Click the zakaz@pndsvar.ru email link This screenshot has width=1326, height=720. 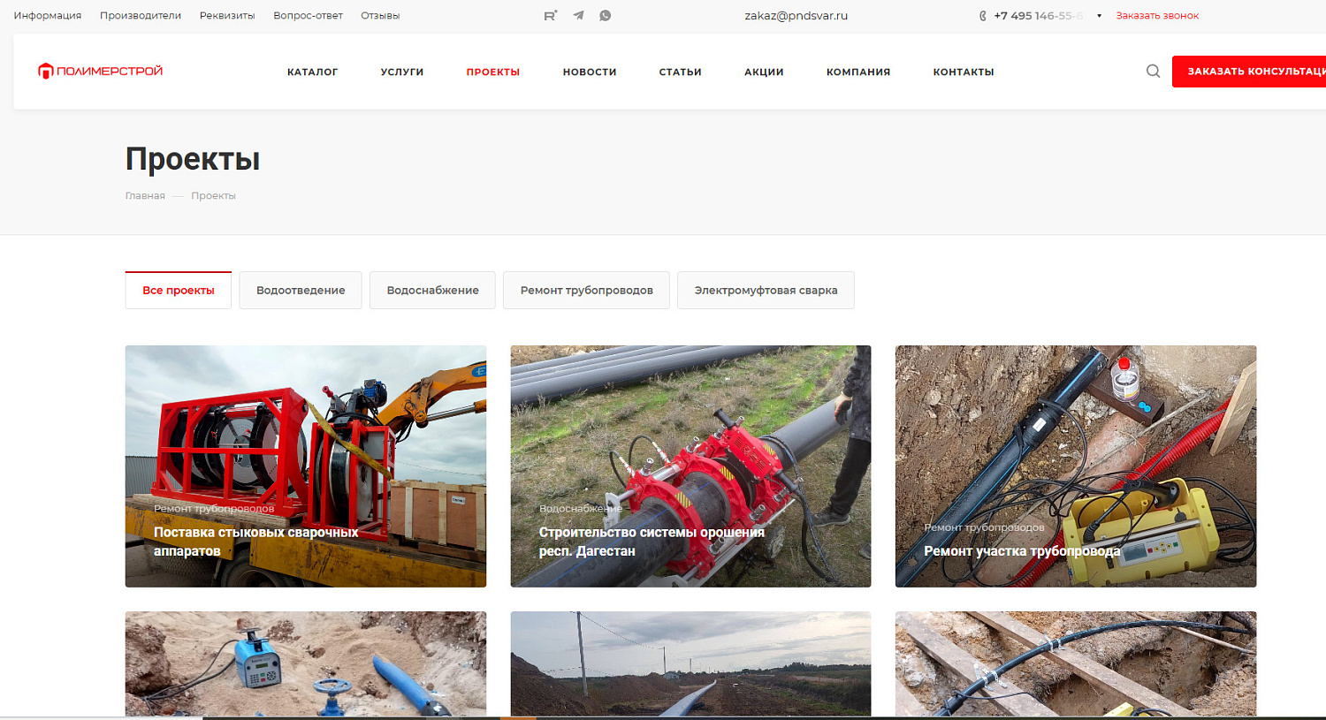click(796, 16)
